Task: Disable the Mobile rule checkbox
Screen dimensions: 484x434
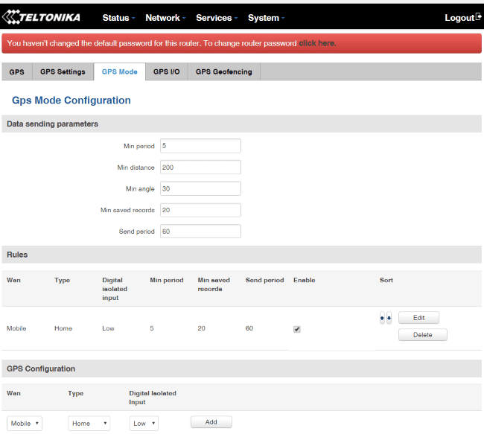Action: pos(297,329)
